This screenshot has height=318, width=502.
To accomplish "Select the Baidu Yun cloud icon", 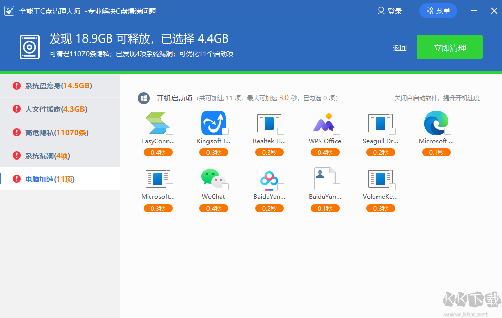I will 269,178.
